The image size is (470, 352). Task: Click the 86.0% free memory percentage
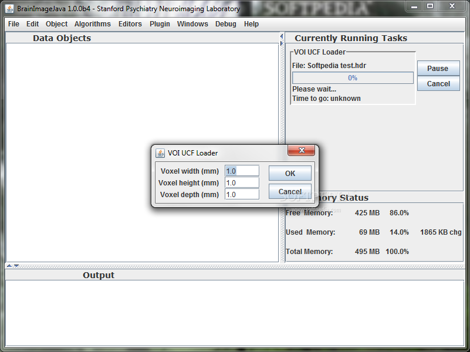tap(399, 213)
